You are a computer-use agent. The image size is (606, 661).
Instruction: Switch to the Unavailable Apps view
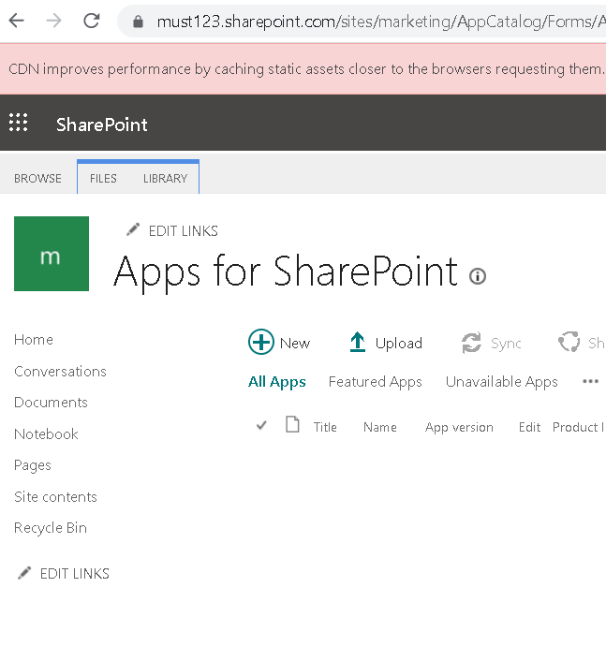click(502, 381)
